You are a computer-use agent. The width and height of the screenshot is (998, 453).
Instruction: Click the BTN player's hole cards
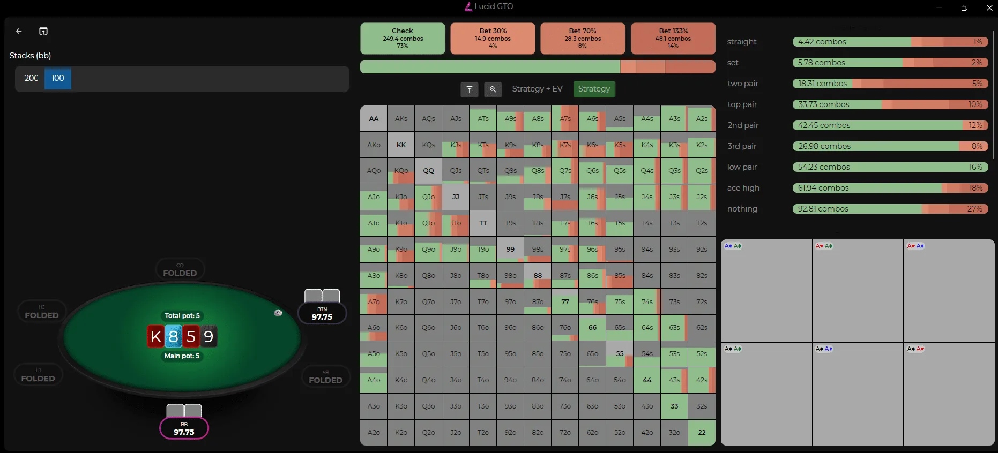[322, 296]
